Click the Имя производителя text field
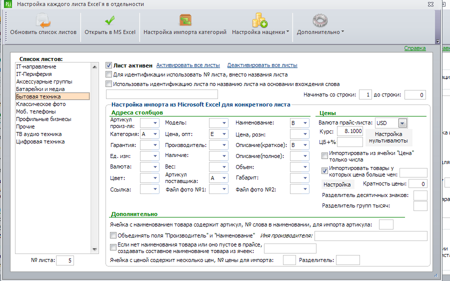450x281 pixels. tap(371, 236)
